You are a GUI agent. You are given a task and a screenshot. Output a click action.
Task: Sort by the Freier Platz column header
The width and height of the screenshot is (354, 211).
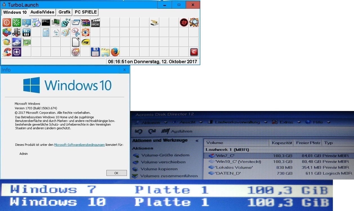click(x=308, y=143)
